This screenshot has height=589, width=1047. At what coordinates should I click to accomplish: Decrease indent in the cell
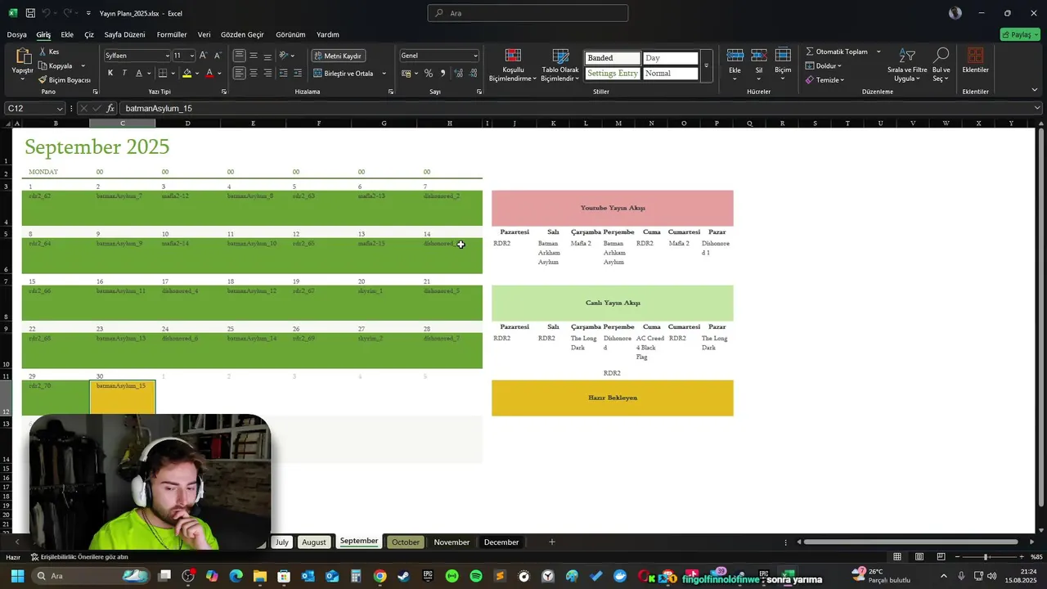(x=284, y=73)
